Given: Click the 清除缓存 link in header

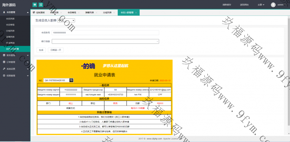Looking at the screenshot, I should click(x=219, y=5).
